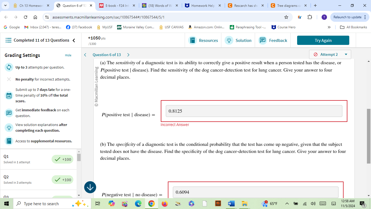Click the scroll-down arrow circle button
The width and height of the screenshot is (371, 209).
(x=90, y=187)
